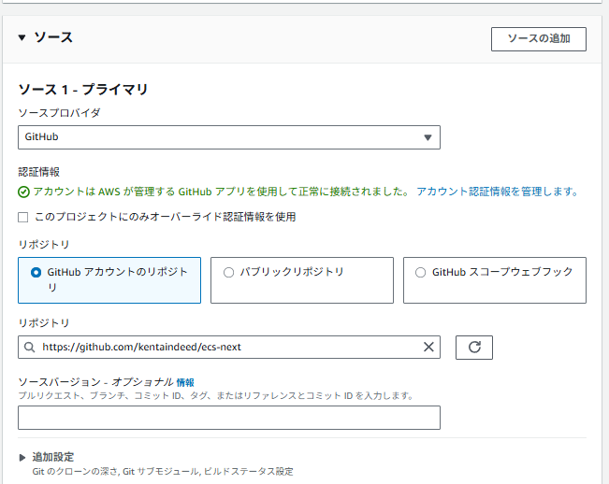This screenshot has height=484, width=609.
Task: Click the ソース 1 - プライマリ heading
Action: point(83,90)
